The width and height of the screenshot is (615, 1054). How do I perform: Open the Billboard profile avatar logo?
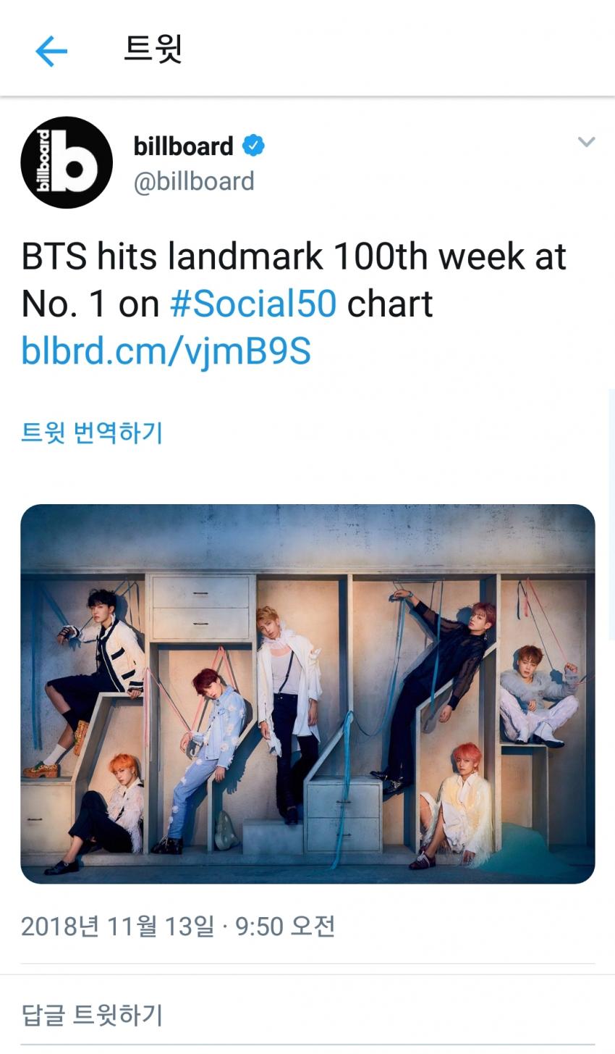[67, 162]
